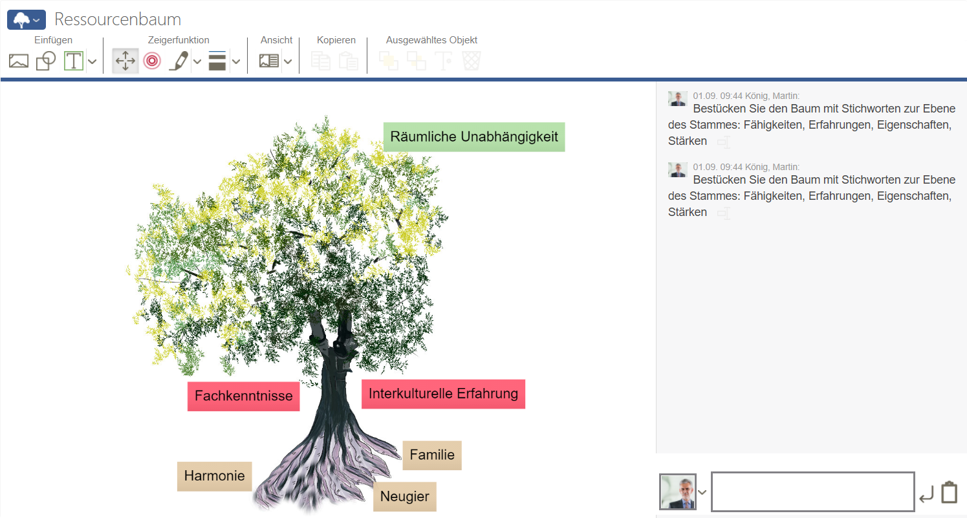The image size is (967, 518).
Task: Click the first chat message's insert-text icon
Action: pyautogui.click(x=723, y=142)
